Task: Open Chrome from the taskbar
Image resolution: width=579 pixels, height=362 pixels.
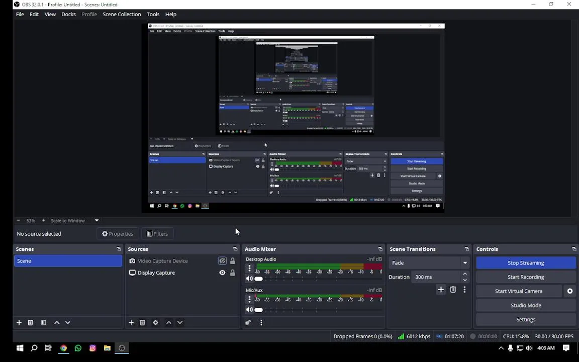Action: click(x=63, y=348)
